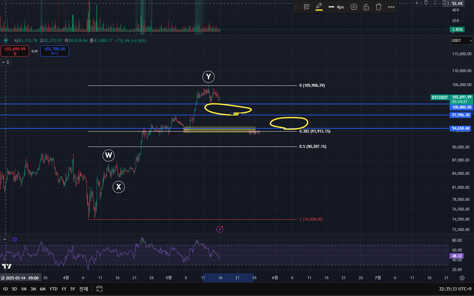Toggle the drawing lock padlock icon
This screenshot has height=296, width=474.
(x=366, y=7)
